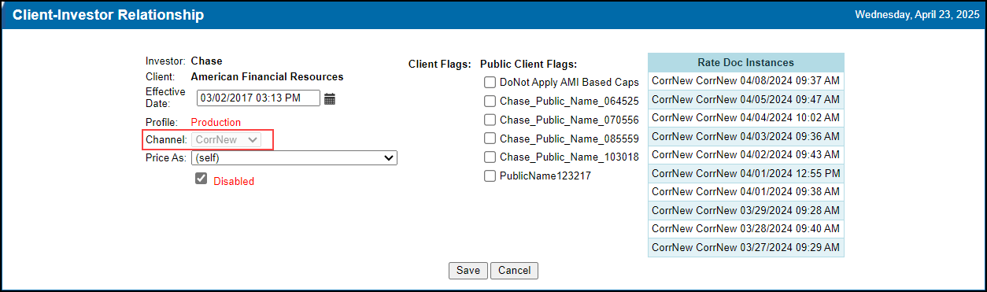
Task: Select rate doc CorrNew 03/29/2024 09:28 AM
Action: pos(745,210)
